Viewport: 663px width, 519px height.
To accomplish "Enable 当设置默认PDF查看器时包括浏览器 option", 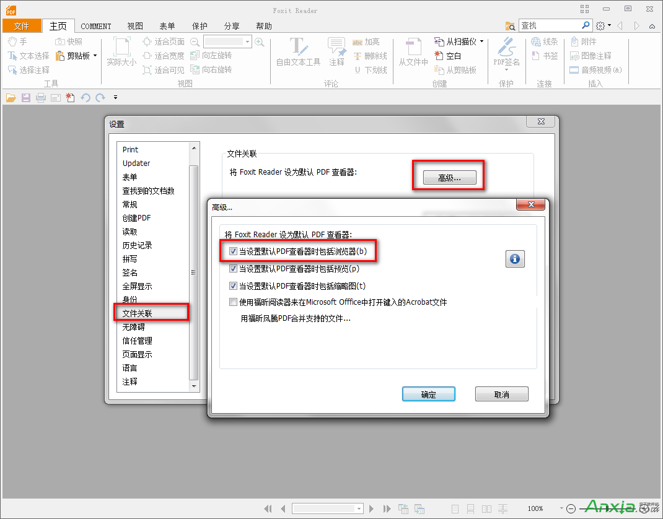I will coord(234,251).
